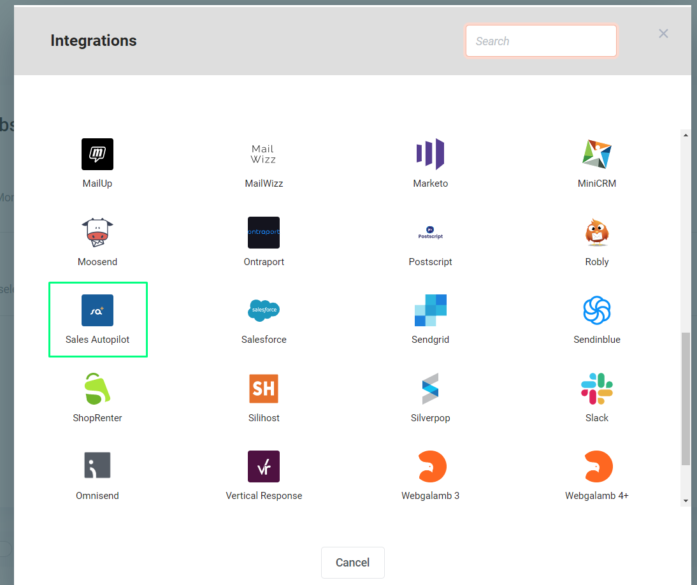Screen dimensions: 697x585
Task: Click the Silverpop label text
Action: (430, 418)
